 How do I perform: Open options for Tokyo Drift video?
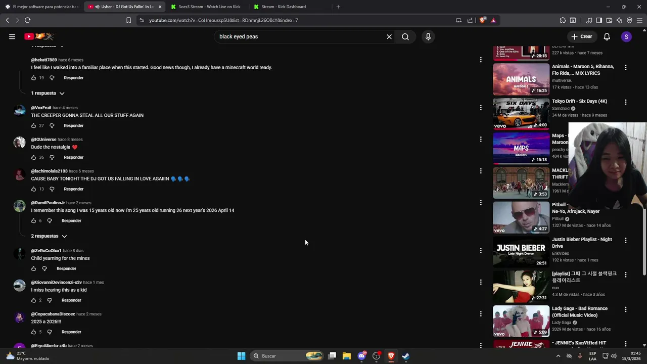pos(626,102)
